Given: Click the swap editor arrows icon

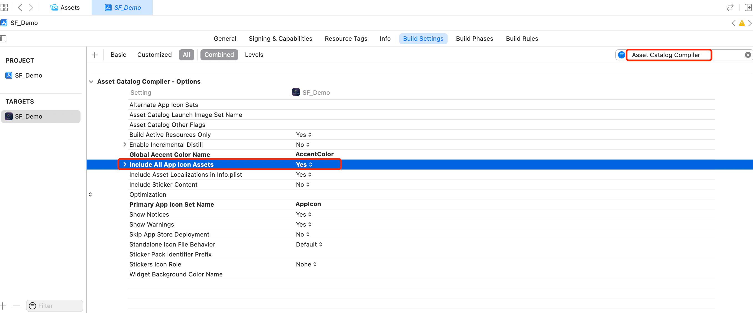Looking at the screenshot, I should [x=730, y=7].
